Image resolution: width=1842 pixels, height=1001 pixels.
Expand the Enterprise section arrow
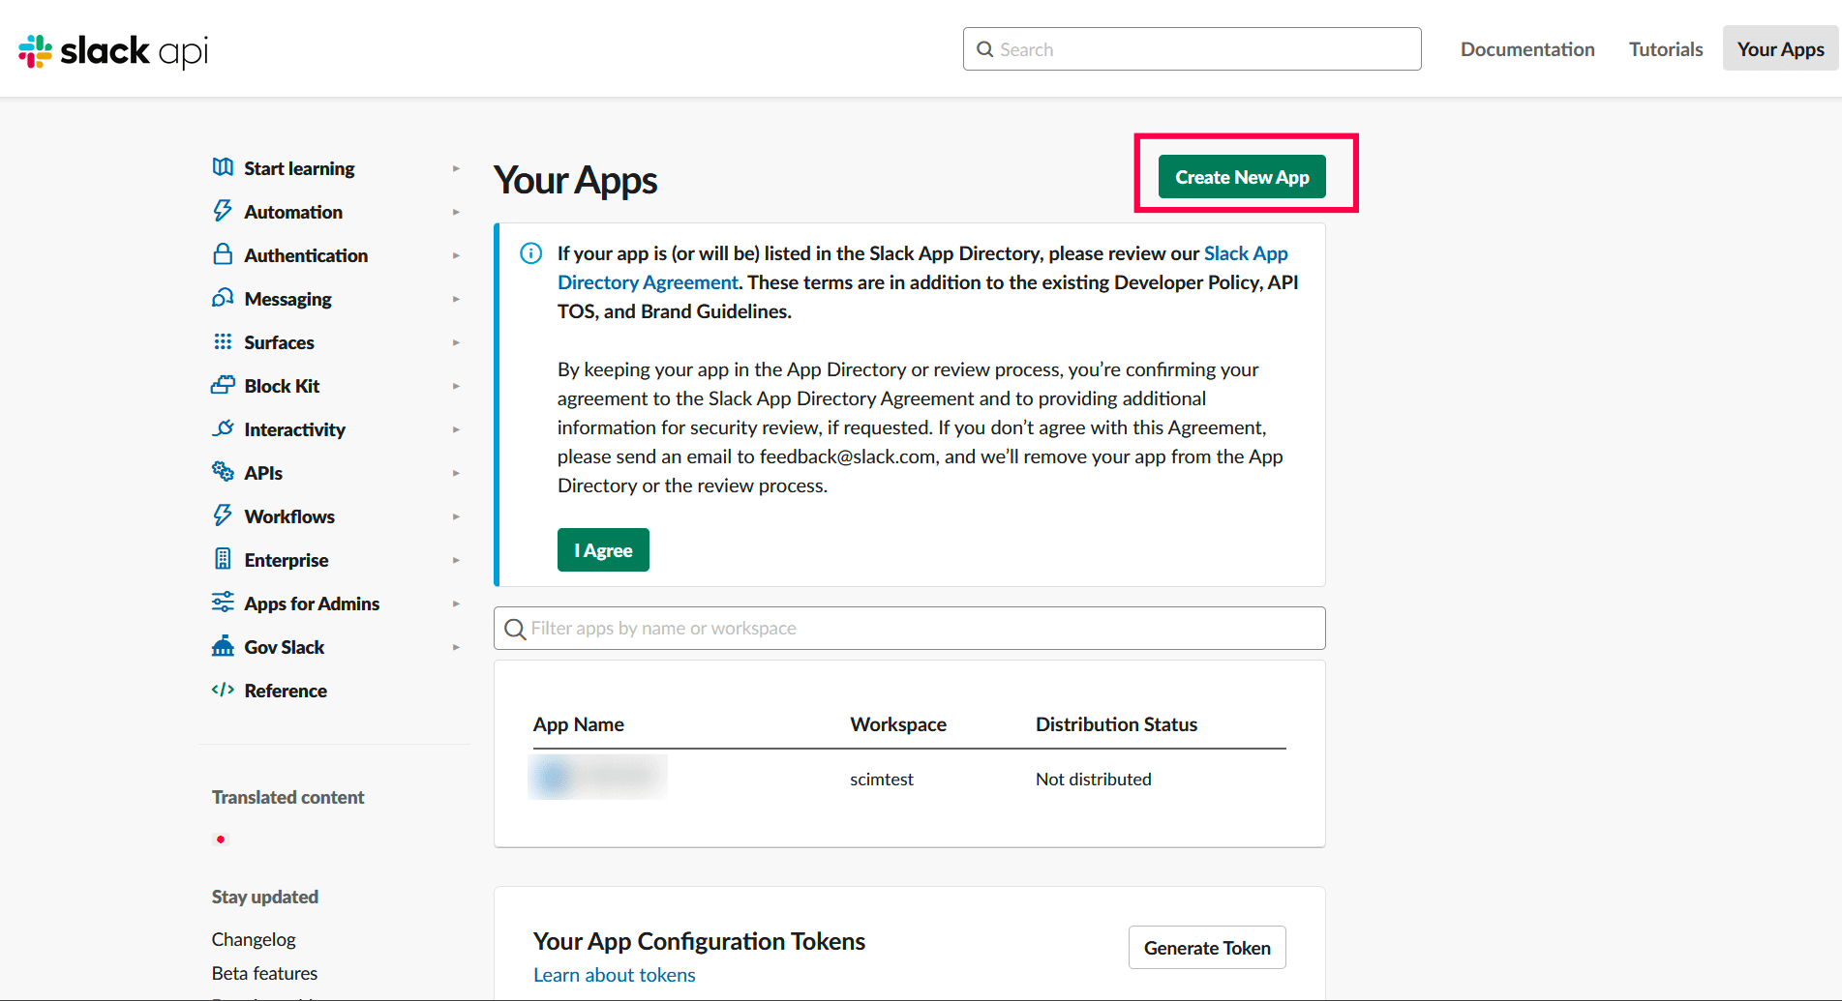coord(456,560)
